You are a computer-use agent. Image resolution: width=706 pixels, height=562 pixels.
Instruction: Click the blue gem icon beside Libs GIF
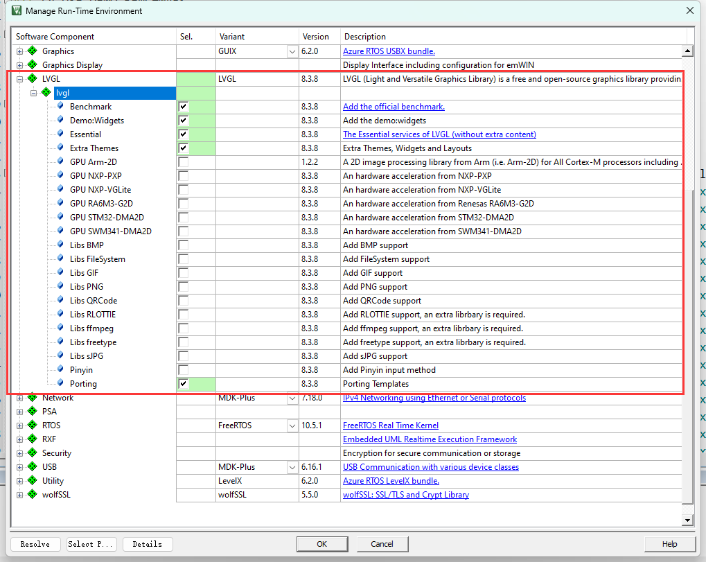click(x=60, y=272)
